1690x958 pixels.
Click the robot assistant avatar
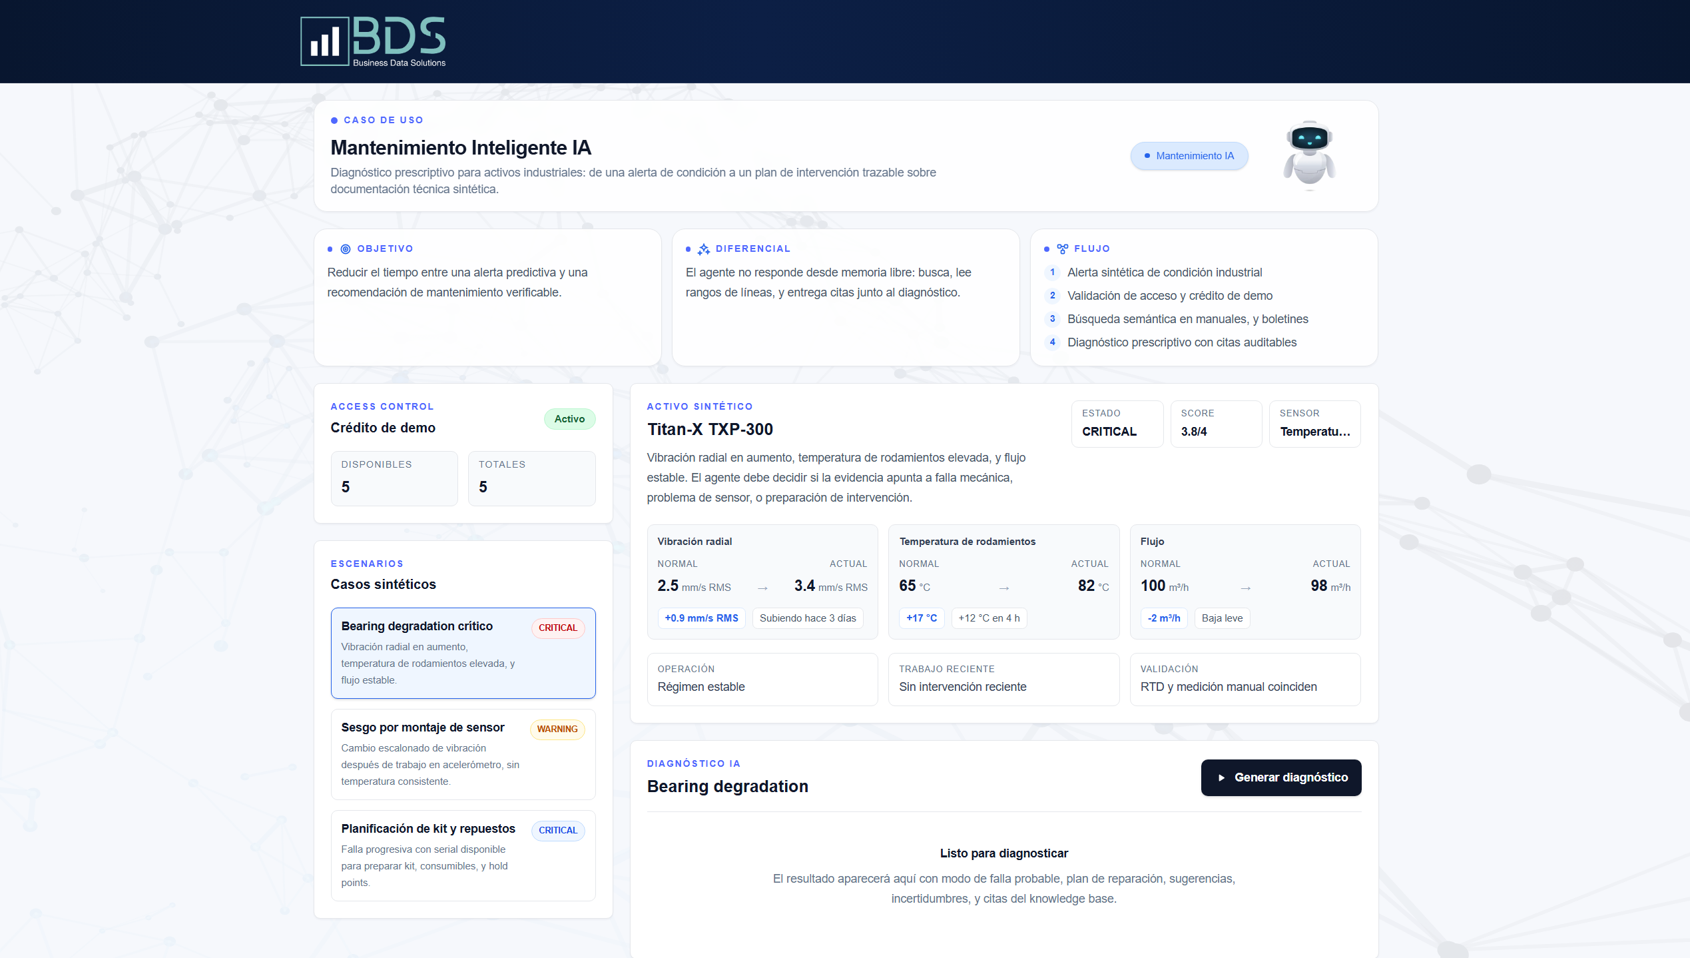(x=1309, y=155)
